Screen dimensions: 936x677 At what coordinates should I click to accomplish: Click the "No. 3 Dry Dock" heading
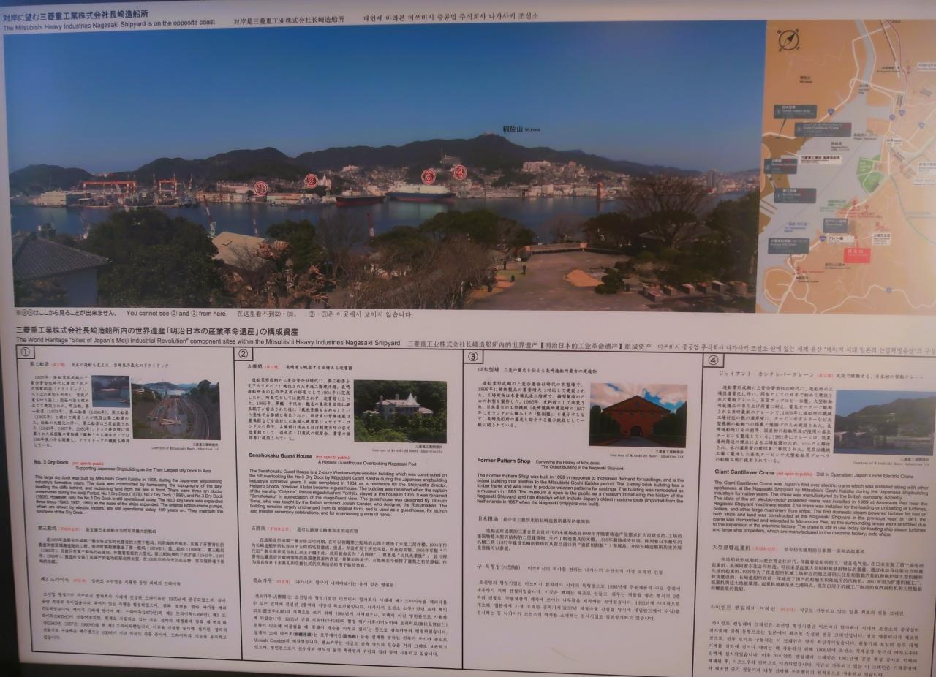coord(52,462)
